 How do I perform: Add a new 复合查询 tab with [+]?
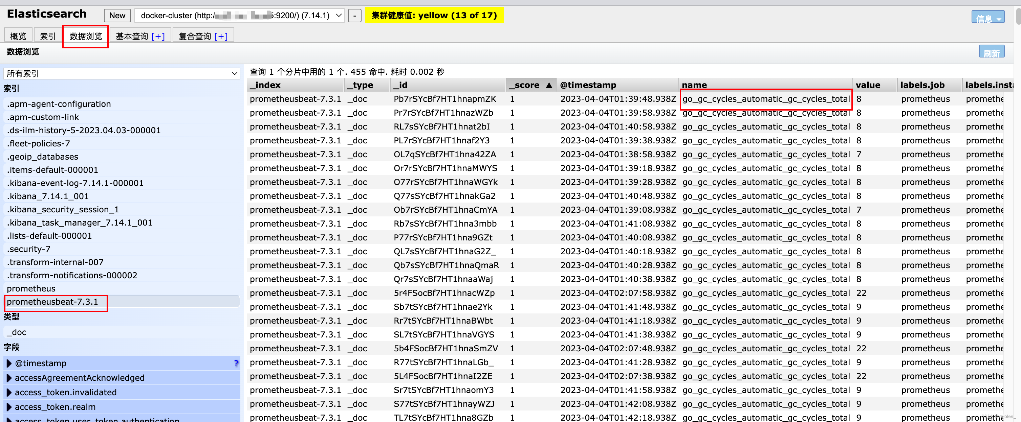[x=221, y=37]
